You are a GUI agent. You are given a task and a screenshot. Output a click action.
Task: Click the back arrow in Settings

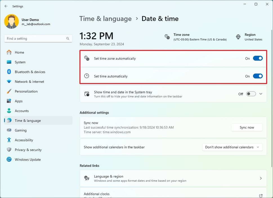tap(6, 6)
